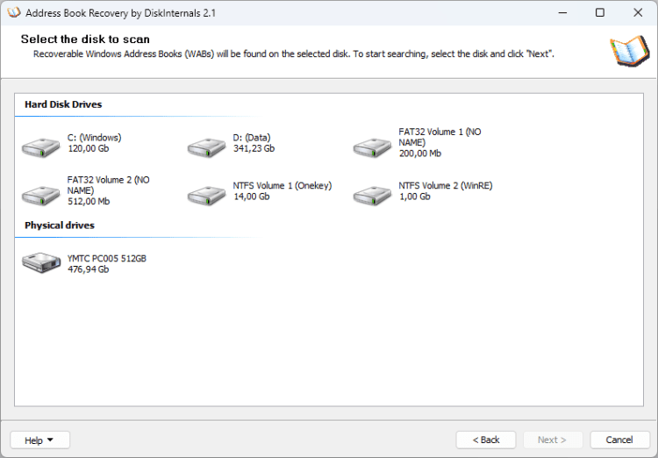Select the D: (Data) drive icon
Screen dimensions: 658x458
206,147
